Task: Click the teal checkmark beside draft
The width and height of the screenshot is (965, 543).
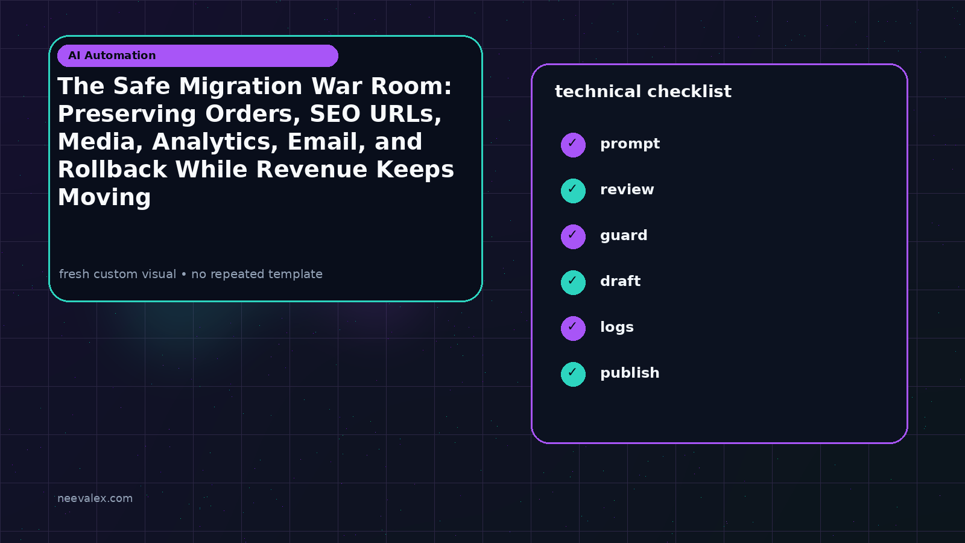Action: tap(573, 282)
